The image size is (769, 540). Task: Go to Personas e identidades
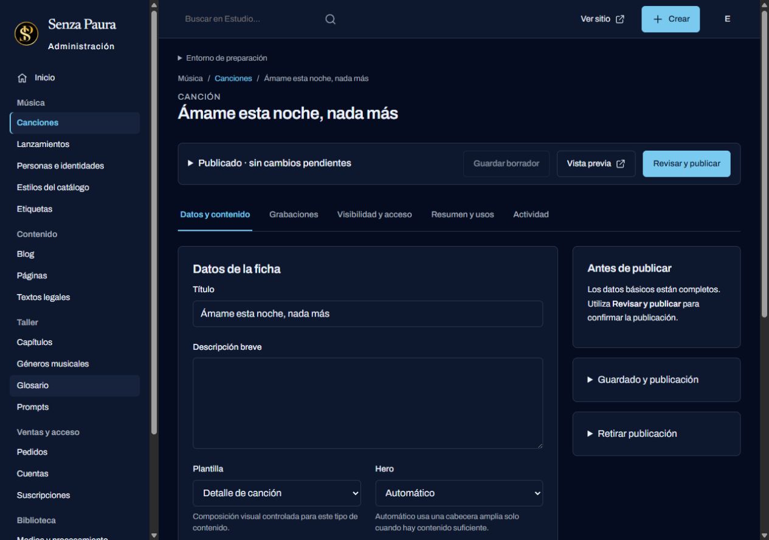(x=75, y=166)
